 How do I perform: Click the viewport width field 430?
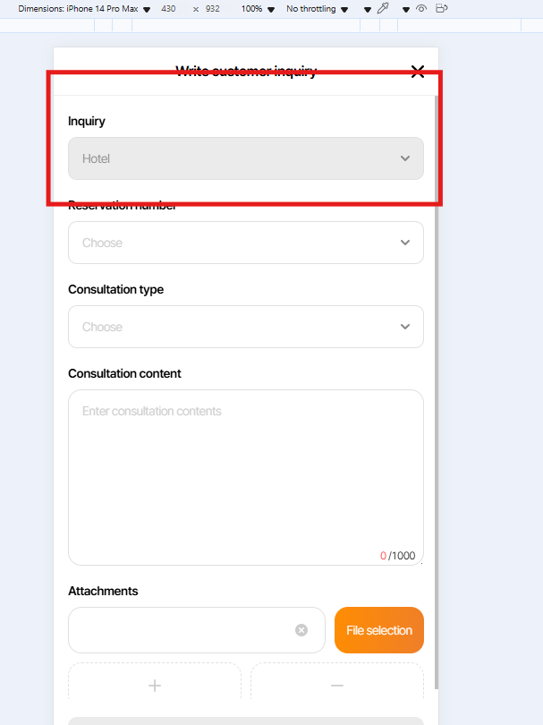tap(168, 8)
